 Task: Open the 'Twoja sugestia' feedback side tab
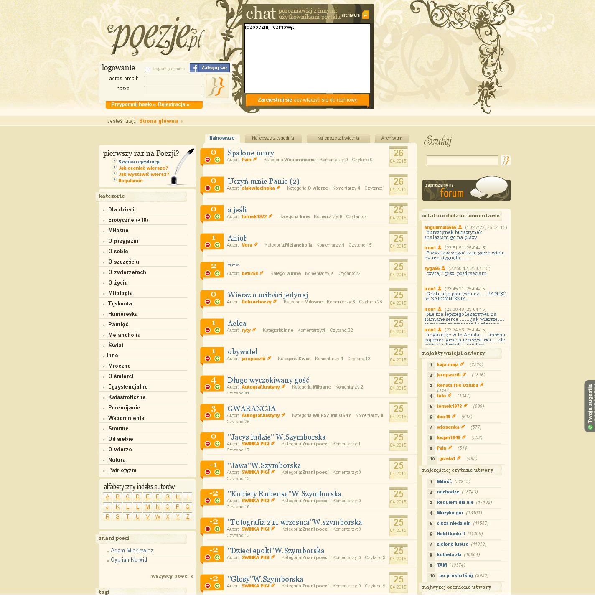590,406
